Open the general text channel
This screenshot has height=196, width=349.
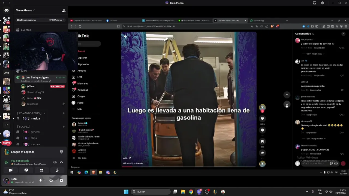point(35,132)
